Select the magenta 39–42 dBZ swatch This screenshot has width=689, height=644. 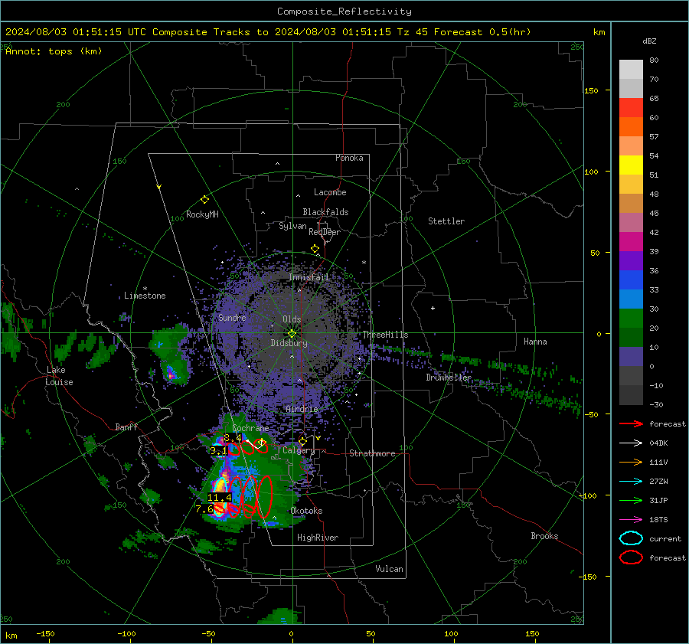pyautogui.click(x=631, y=242)
